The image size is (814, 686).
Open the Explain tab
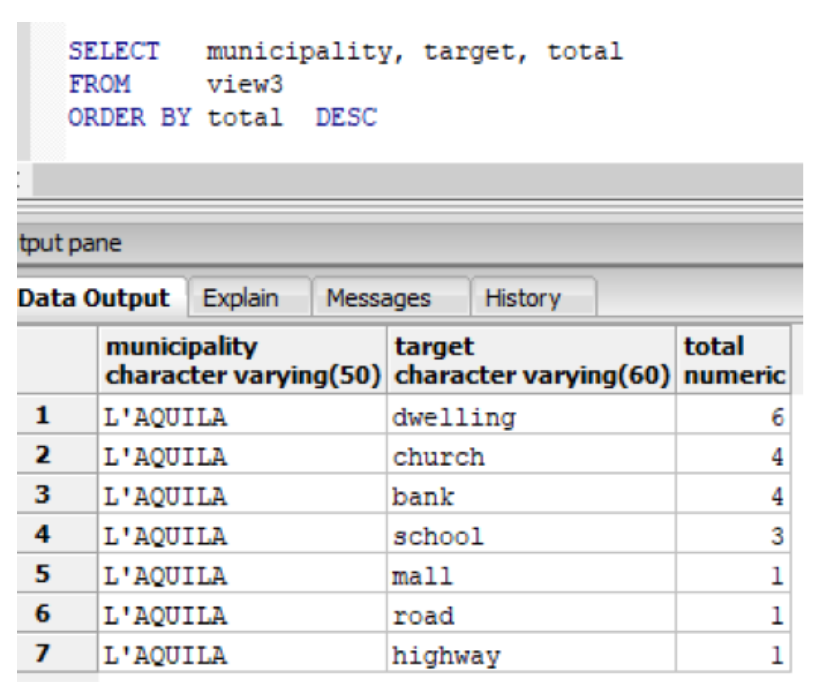(241, 298)
